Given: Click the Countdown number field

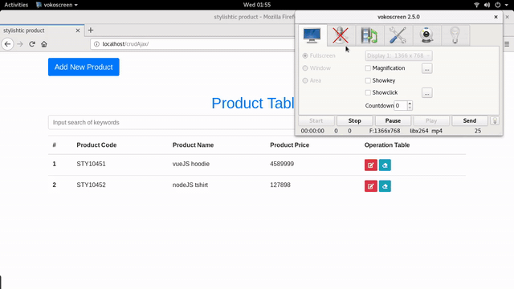Looking at the screenshot, I should click(x=401, y=105).
